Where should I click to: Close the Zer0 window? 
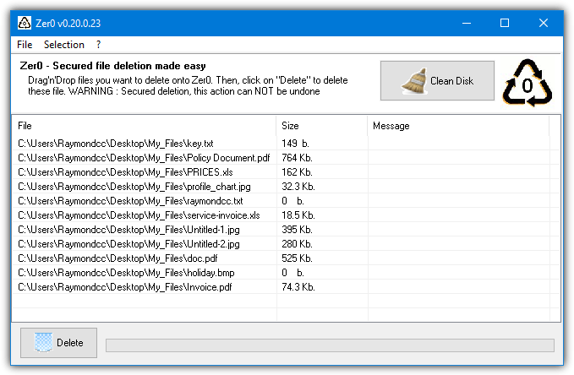[544, 23]
